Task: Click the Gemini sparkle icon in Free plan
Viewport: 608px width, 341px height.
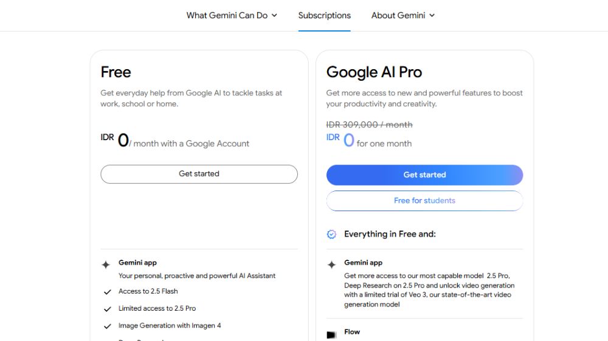Action: pyautogui.click(x=106, y=265)
